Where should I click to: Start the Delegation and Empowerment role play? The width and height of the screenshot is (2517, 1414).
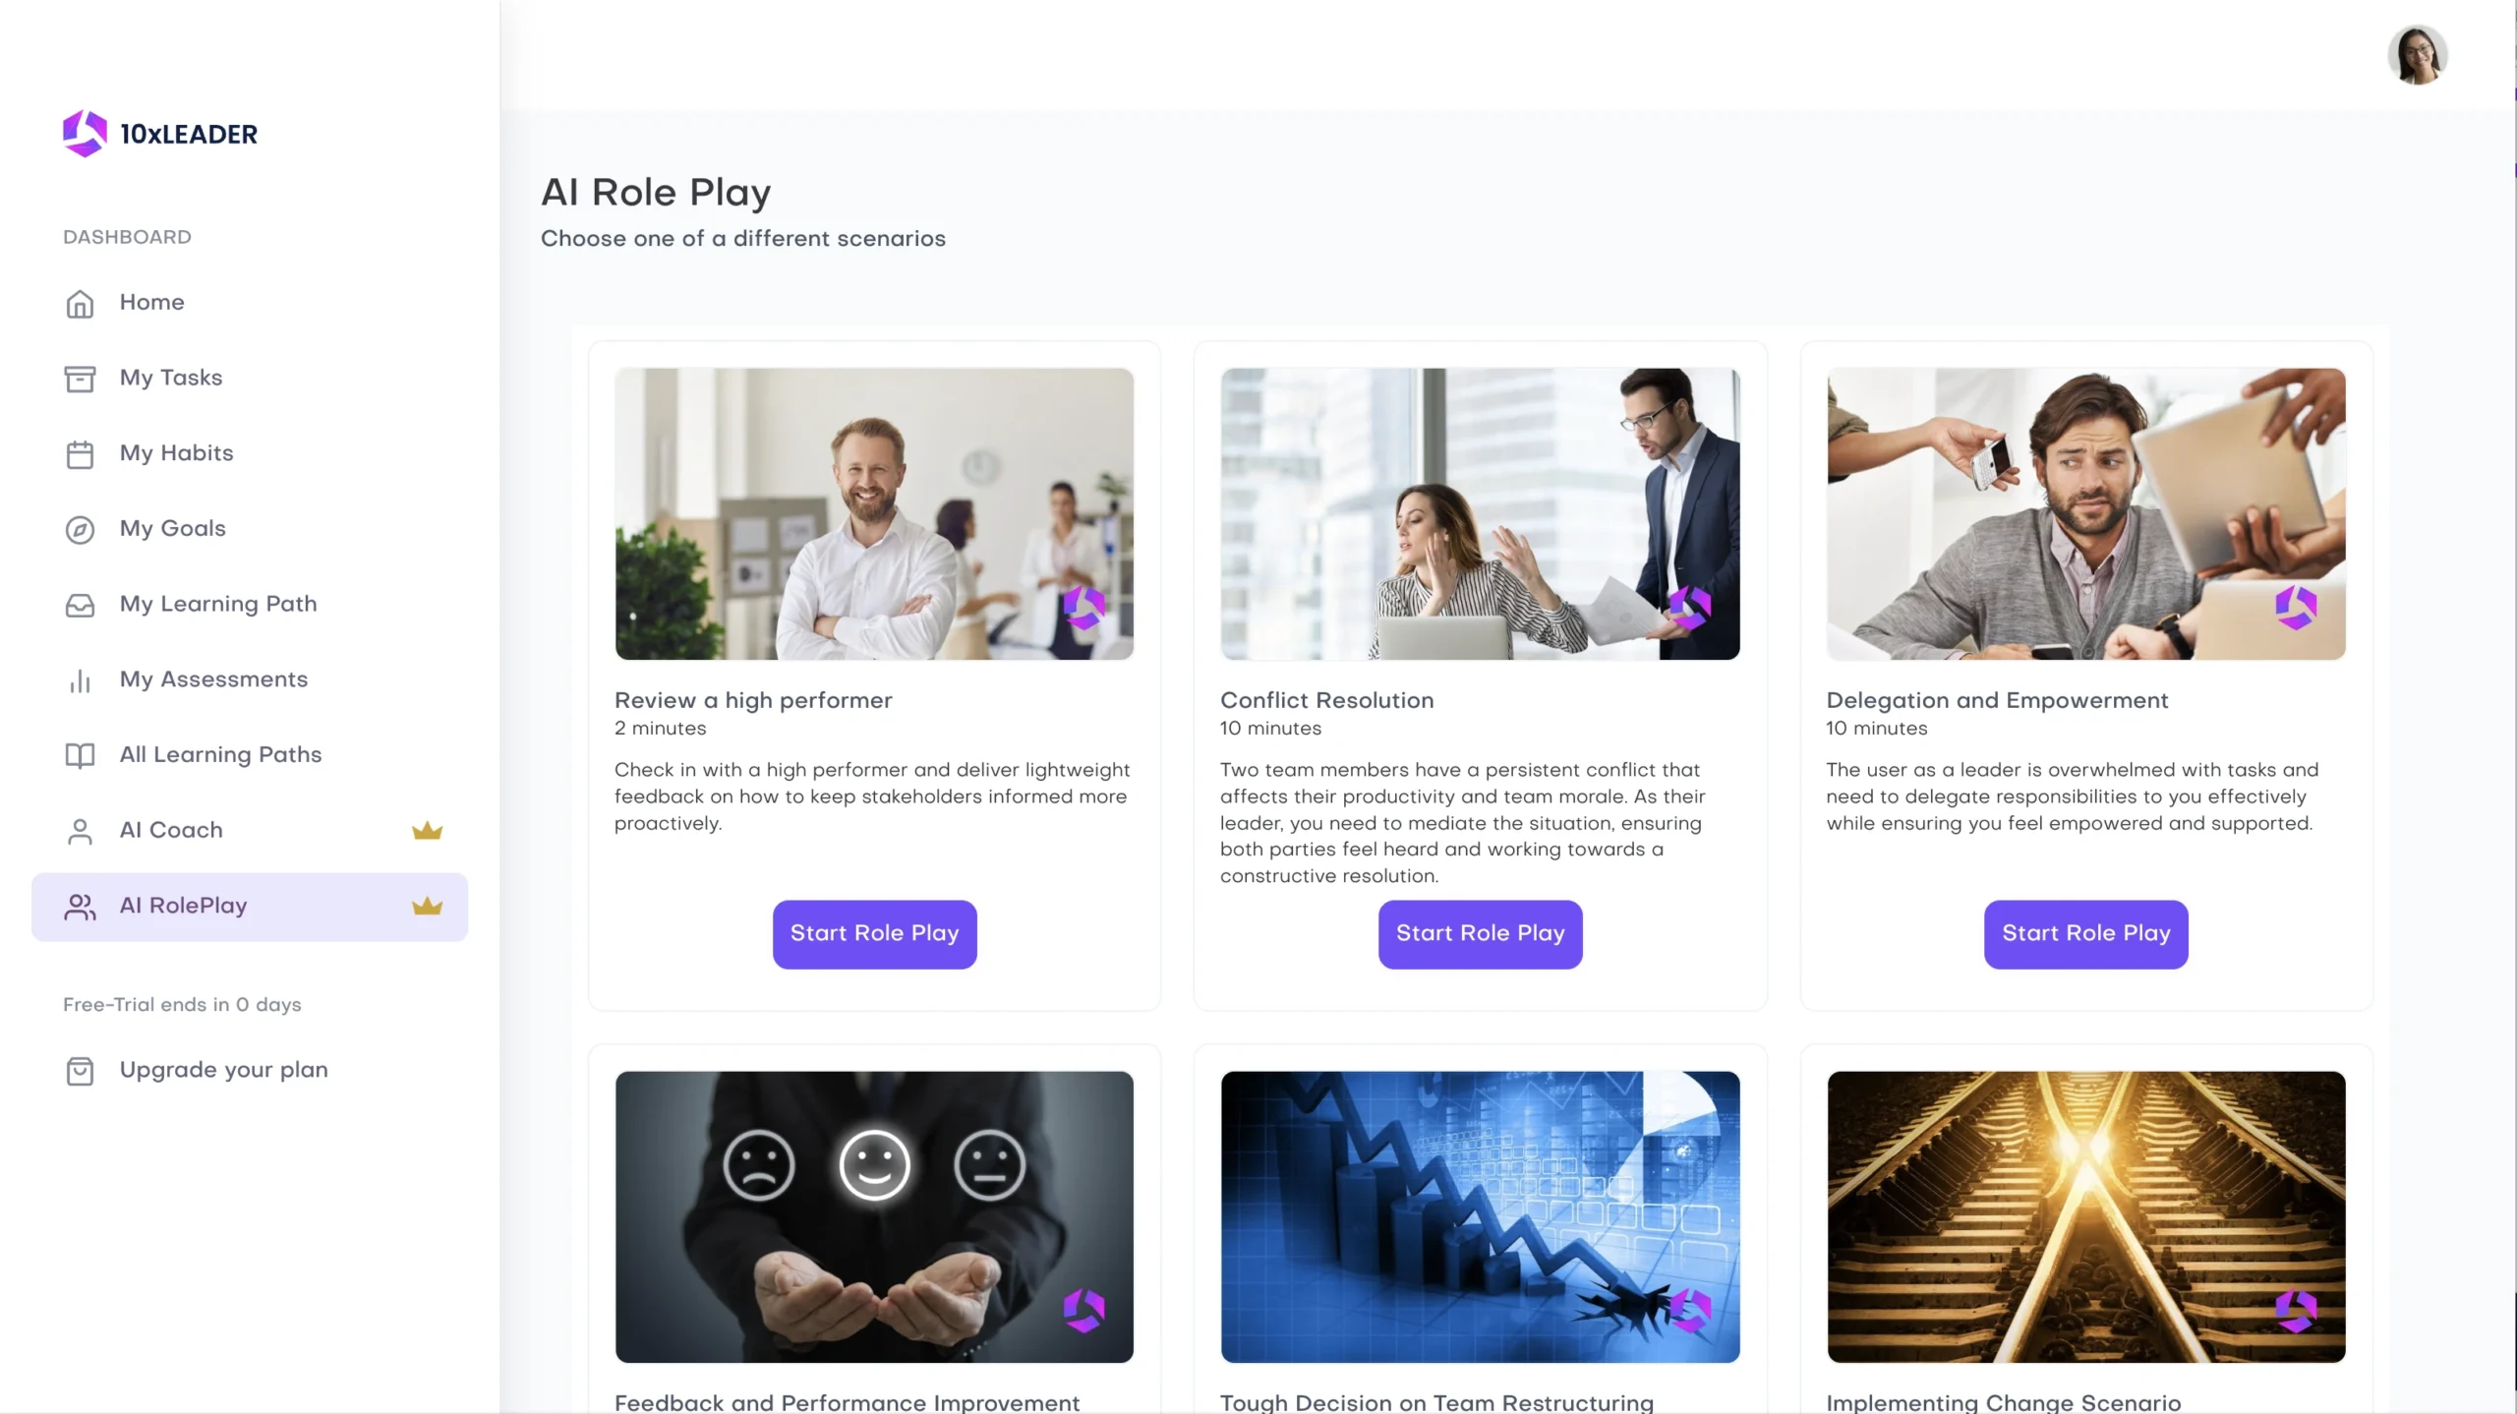point(2085,934)
